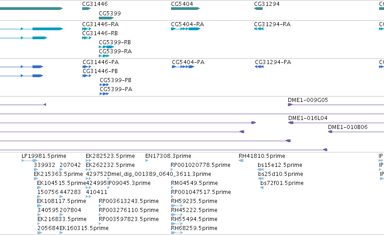The height and width of the screenshot is (235, 384).
Task: Select the bs72f01.5prime EST
Action: [262, 188]
